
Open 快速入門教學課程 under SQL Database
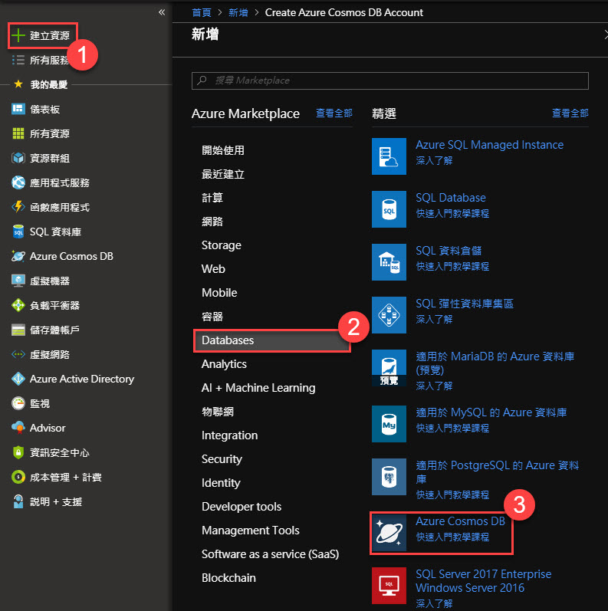point(452,214)
